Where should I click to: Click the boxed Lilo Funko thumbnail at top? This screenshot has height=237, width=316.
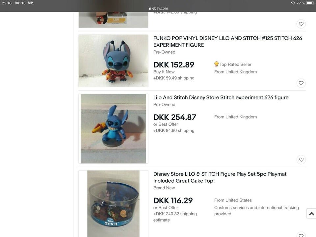click(114, 20)
